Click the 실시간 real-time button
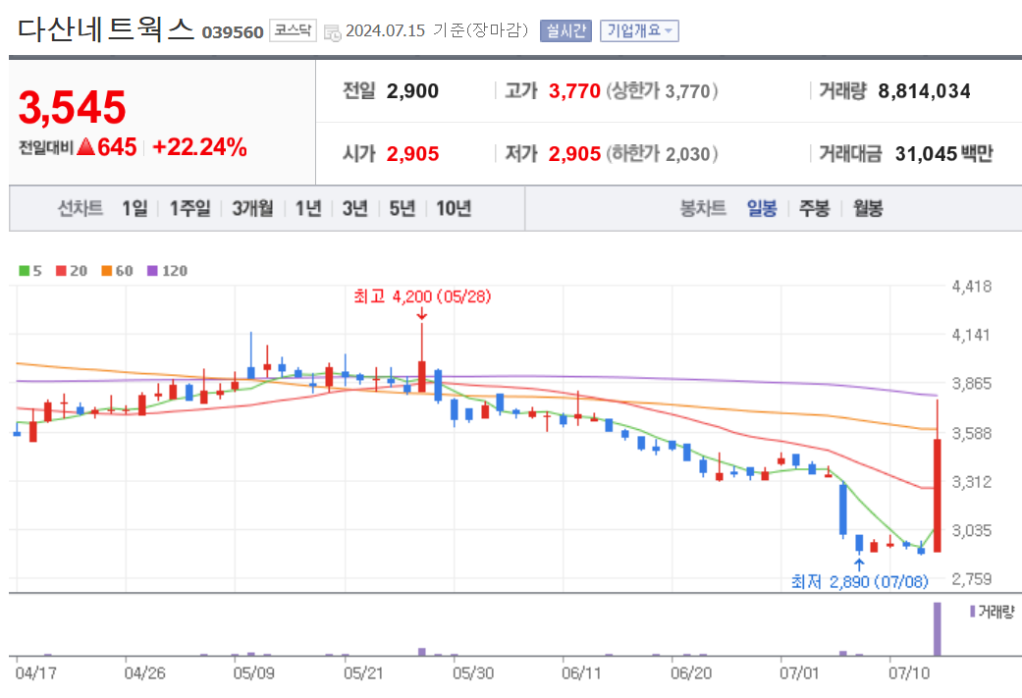Image resolution: width=1022 pixels, height=698 pixels. (565, 30)
